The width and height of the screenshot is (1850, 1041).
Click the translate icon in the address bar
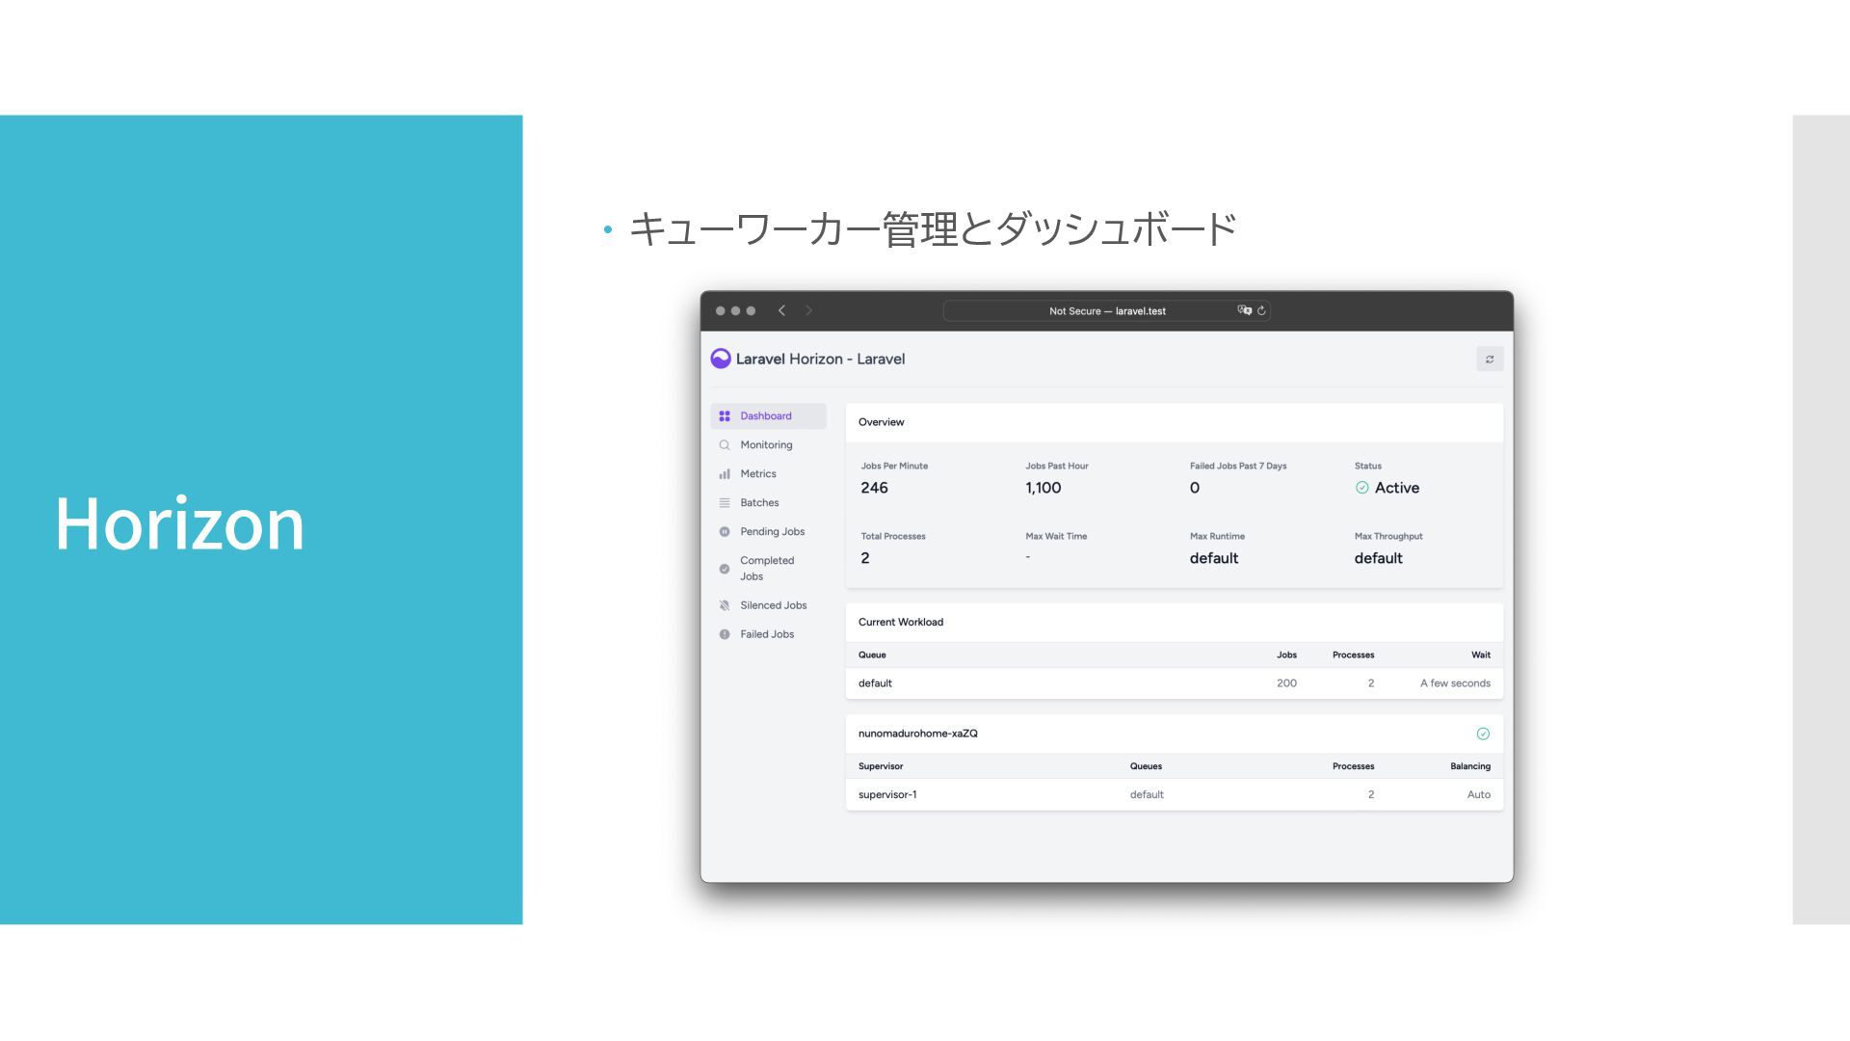[x=1244, y=310]
